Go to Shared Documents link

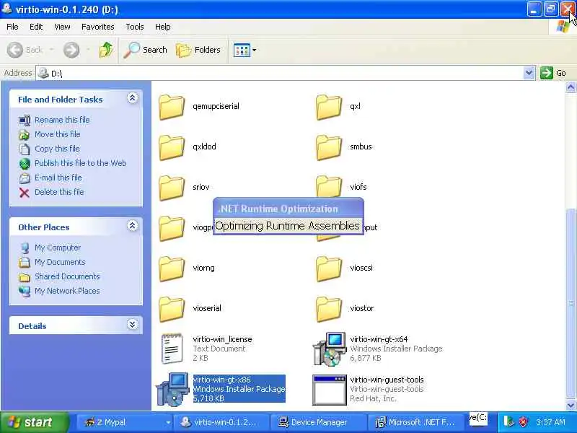click(x=67, y=276)
